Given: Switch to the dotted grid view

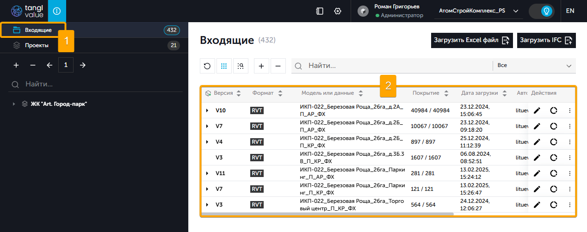Looking at the screenshot, I should tap(224, 66).
